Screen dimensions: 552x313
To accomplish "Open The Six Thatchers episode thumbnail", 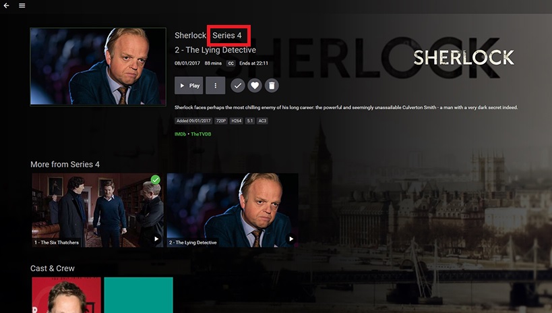I will pyautogui.click(x=98, y=210).
